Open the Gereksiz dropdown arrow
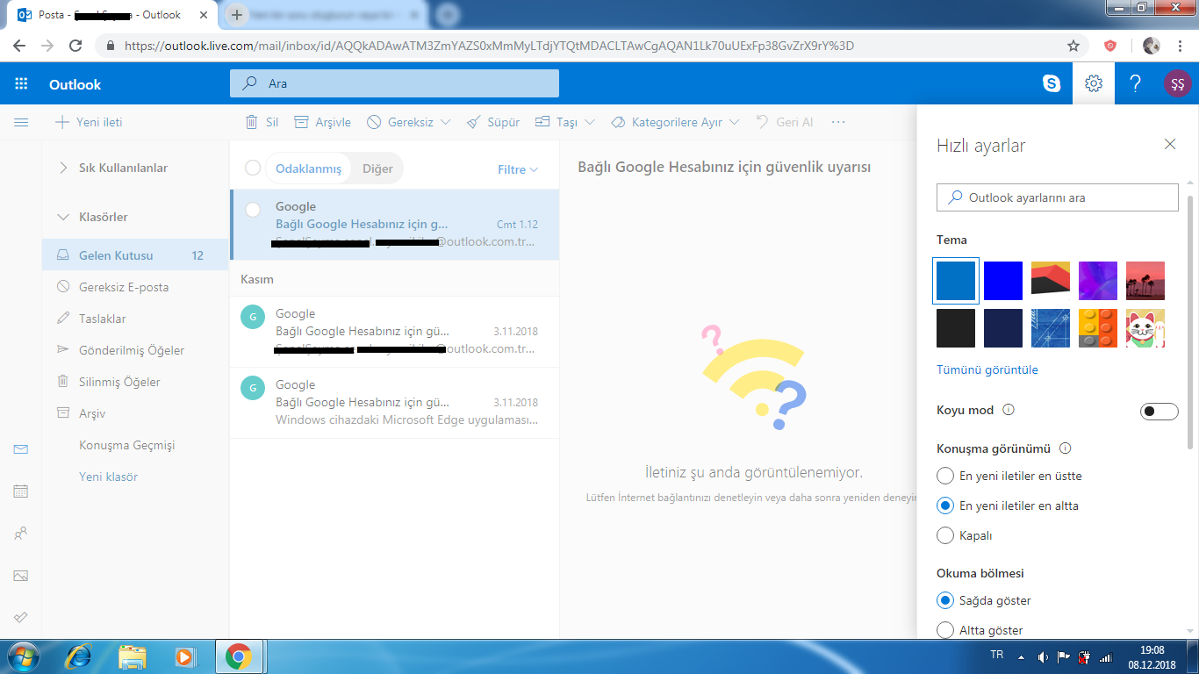Viewport: 1199px width, 674px height. click(x=445, y=122)
